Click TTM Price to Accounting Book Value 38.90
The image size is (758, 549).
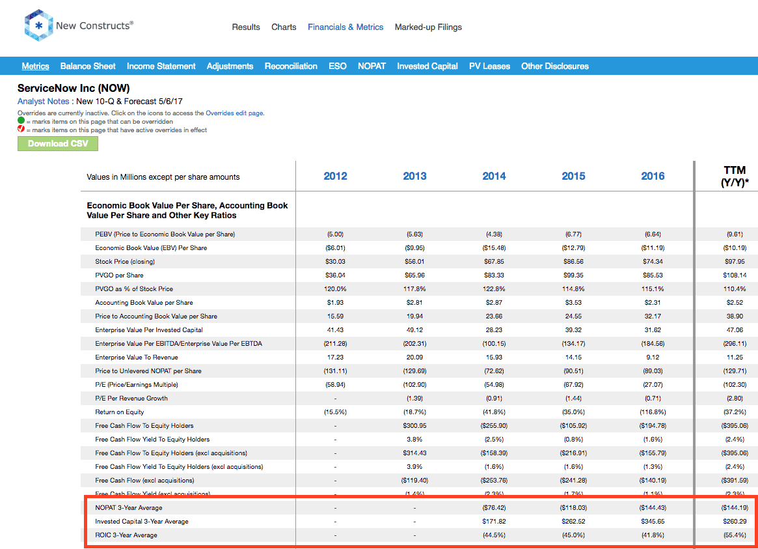(735, 317)
